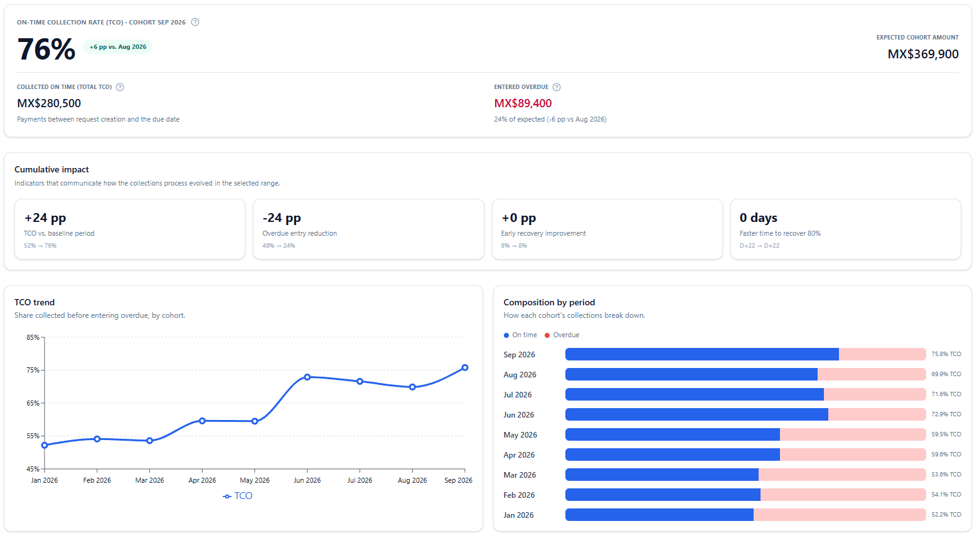Select the Early recovery improvement card

(607, 229)
